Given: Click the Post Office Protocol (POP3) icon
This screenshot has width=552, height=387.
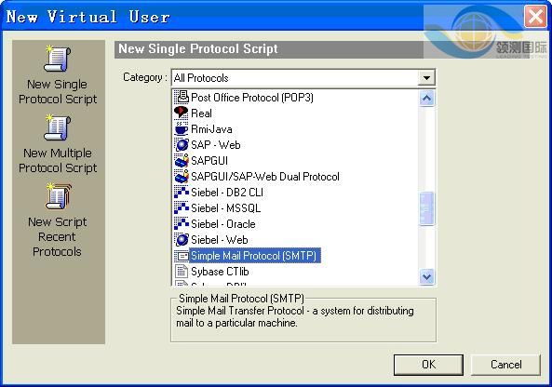Looking at the screenshot, I should [x=182, y=97].
